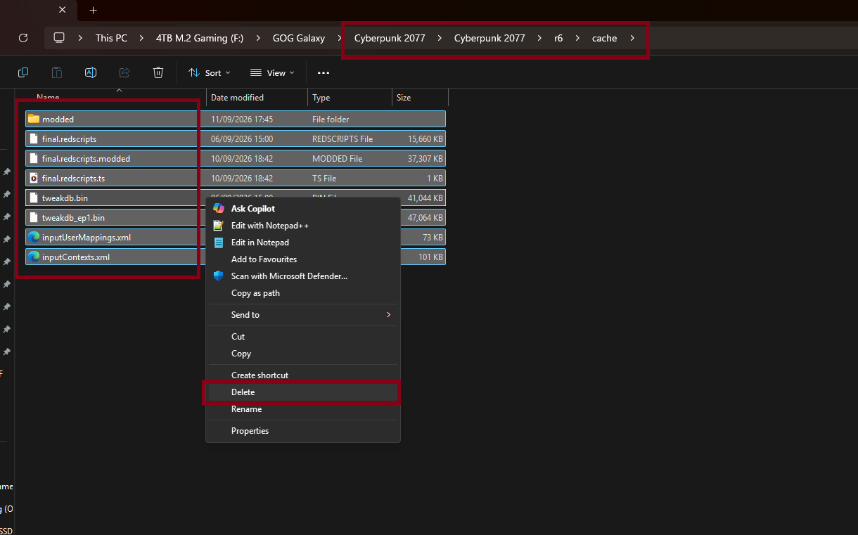This screenshot has width=858, height=535.
Task: Click the 37,307 KB size cell
Action: tap(425, 158)
